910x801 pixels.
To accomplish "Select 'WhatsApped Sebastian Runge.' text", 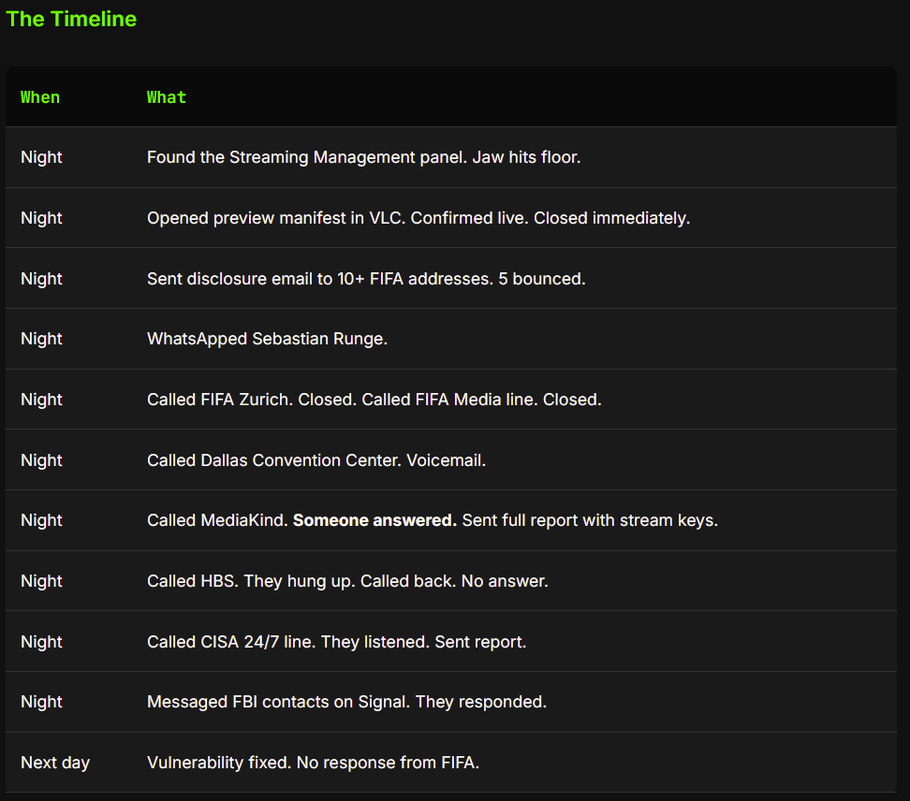I will click(x=267, y=339).
